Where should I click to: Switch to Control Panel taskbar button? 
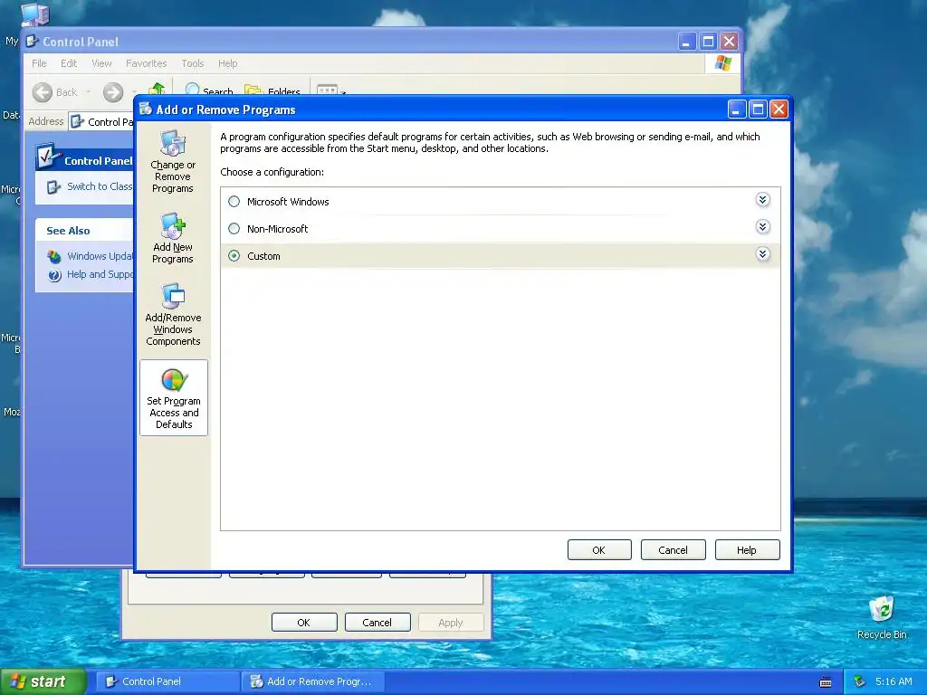tap(167, 681)
